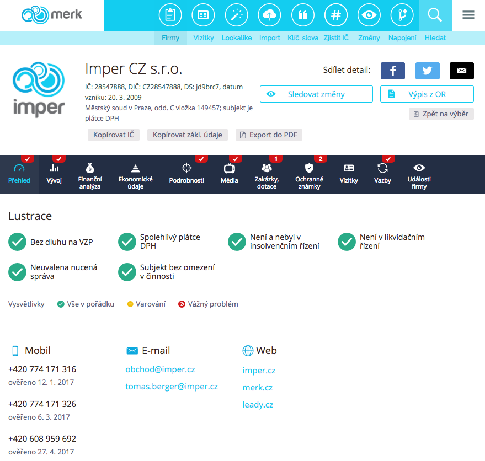The height and width of the screenshot is (461, 485).
Task: Open imper.cz website link
Action: point(259,371)
